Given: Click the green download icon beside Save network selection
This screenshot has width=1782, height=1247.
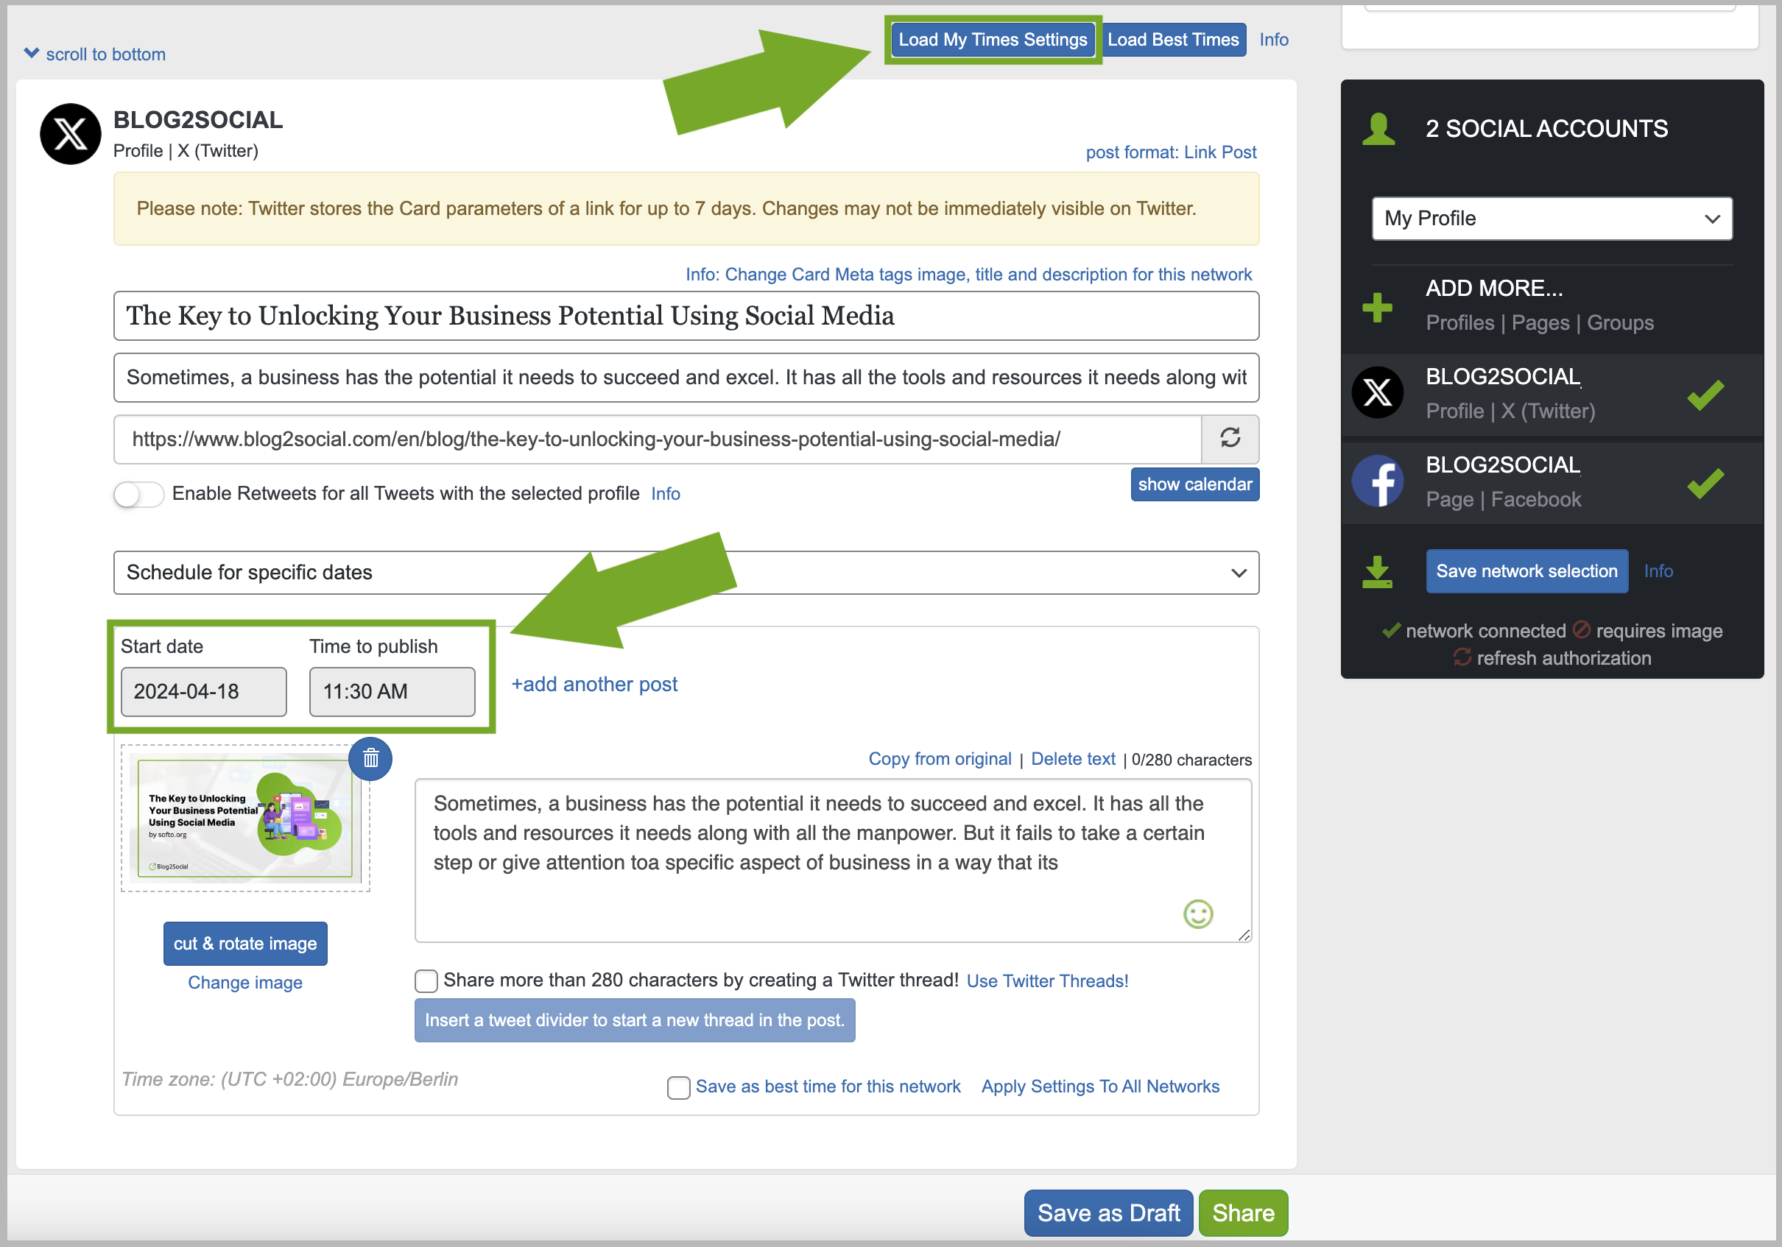Looking at the screenshot, I should point(1377,572).
